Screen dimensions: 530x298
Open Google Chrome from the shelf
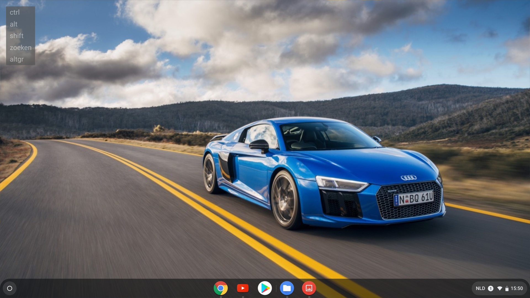pyautogui.click(x=221, y=288)
